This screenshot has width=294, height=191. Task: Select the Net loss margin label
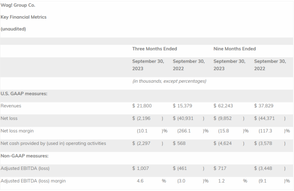point(17,131)
